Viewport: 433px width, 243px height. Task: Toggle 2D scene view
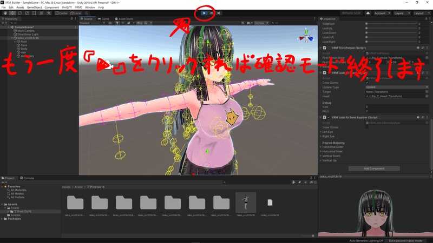tap(110, 23)
